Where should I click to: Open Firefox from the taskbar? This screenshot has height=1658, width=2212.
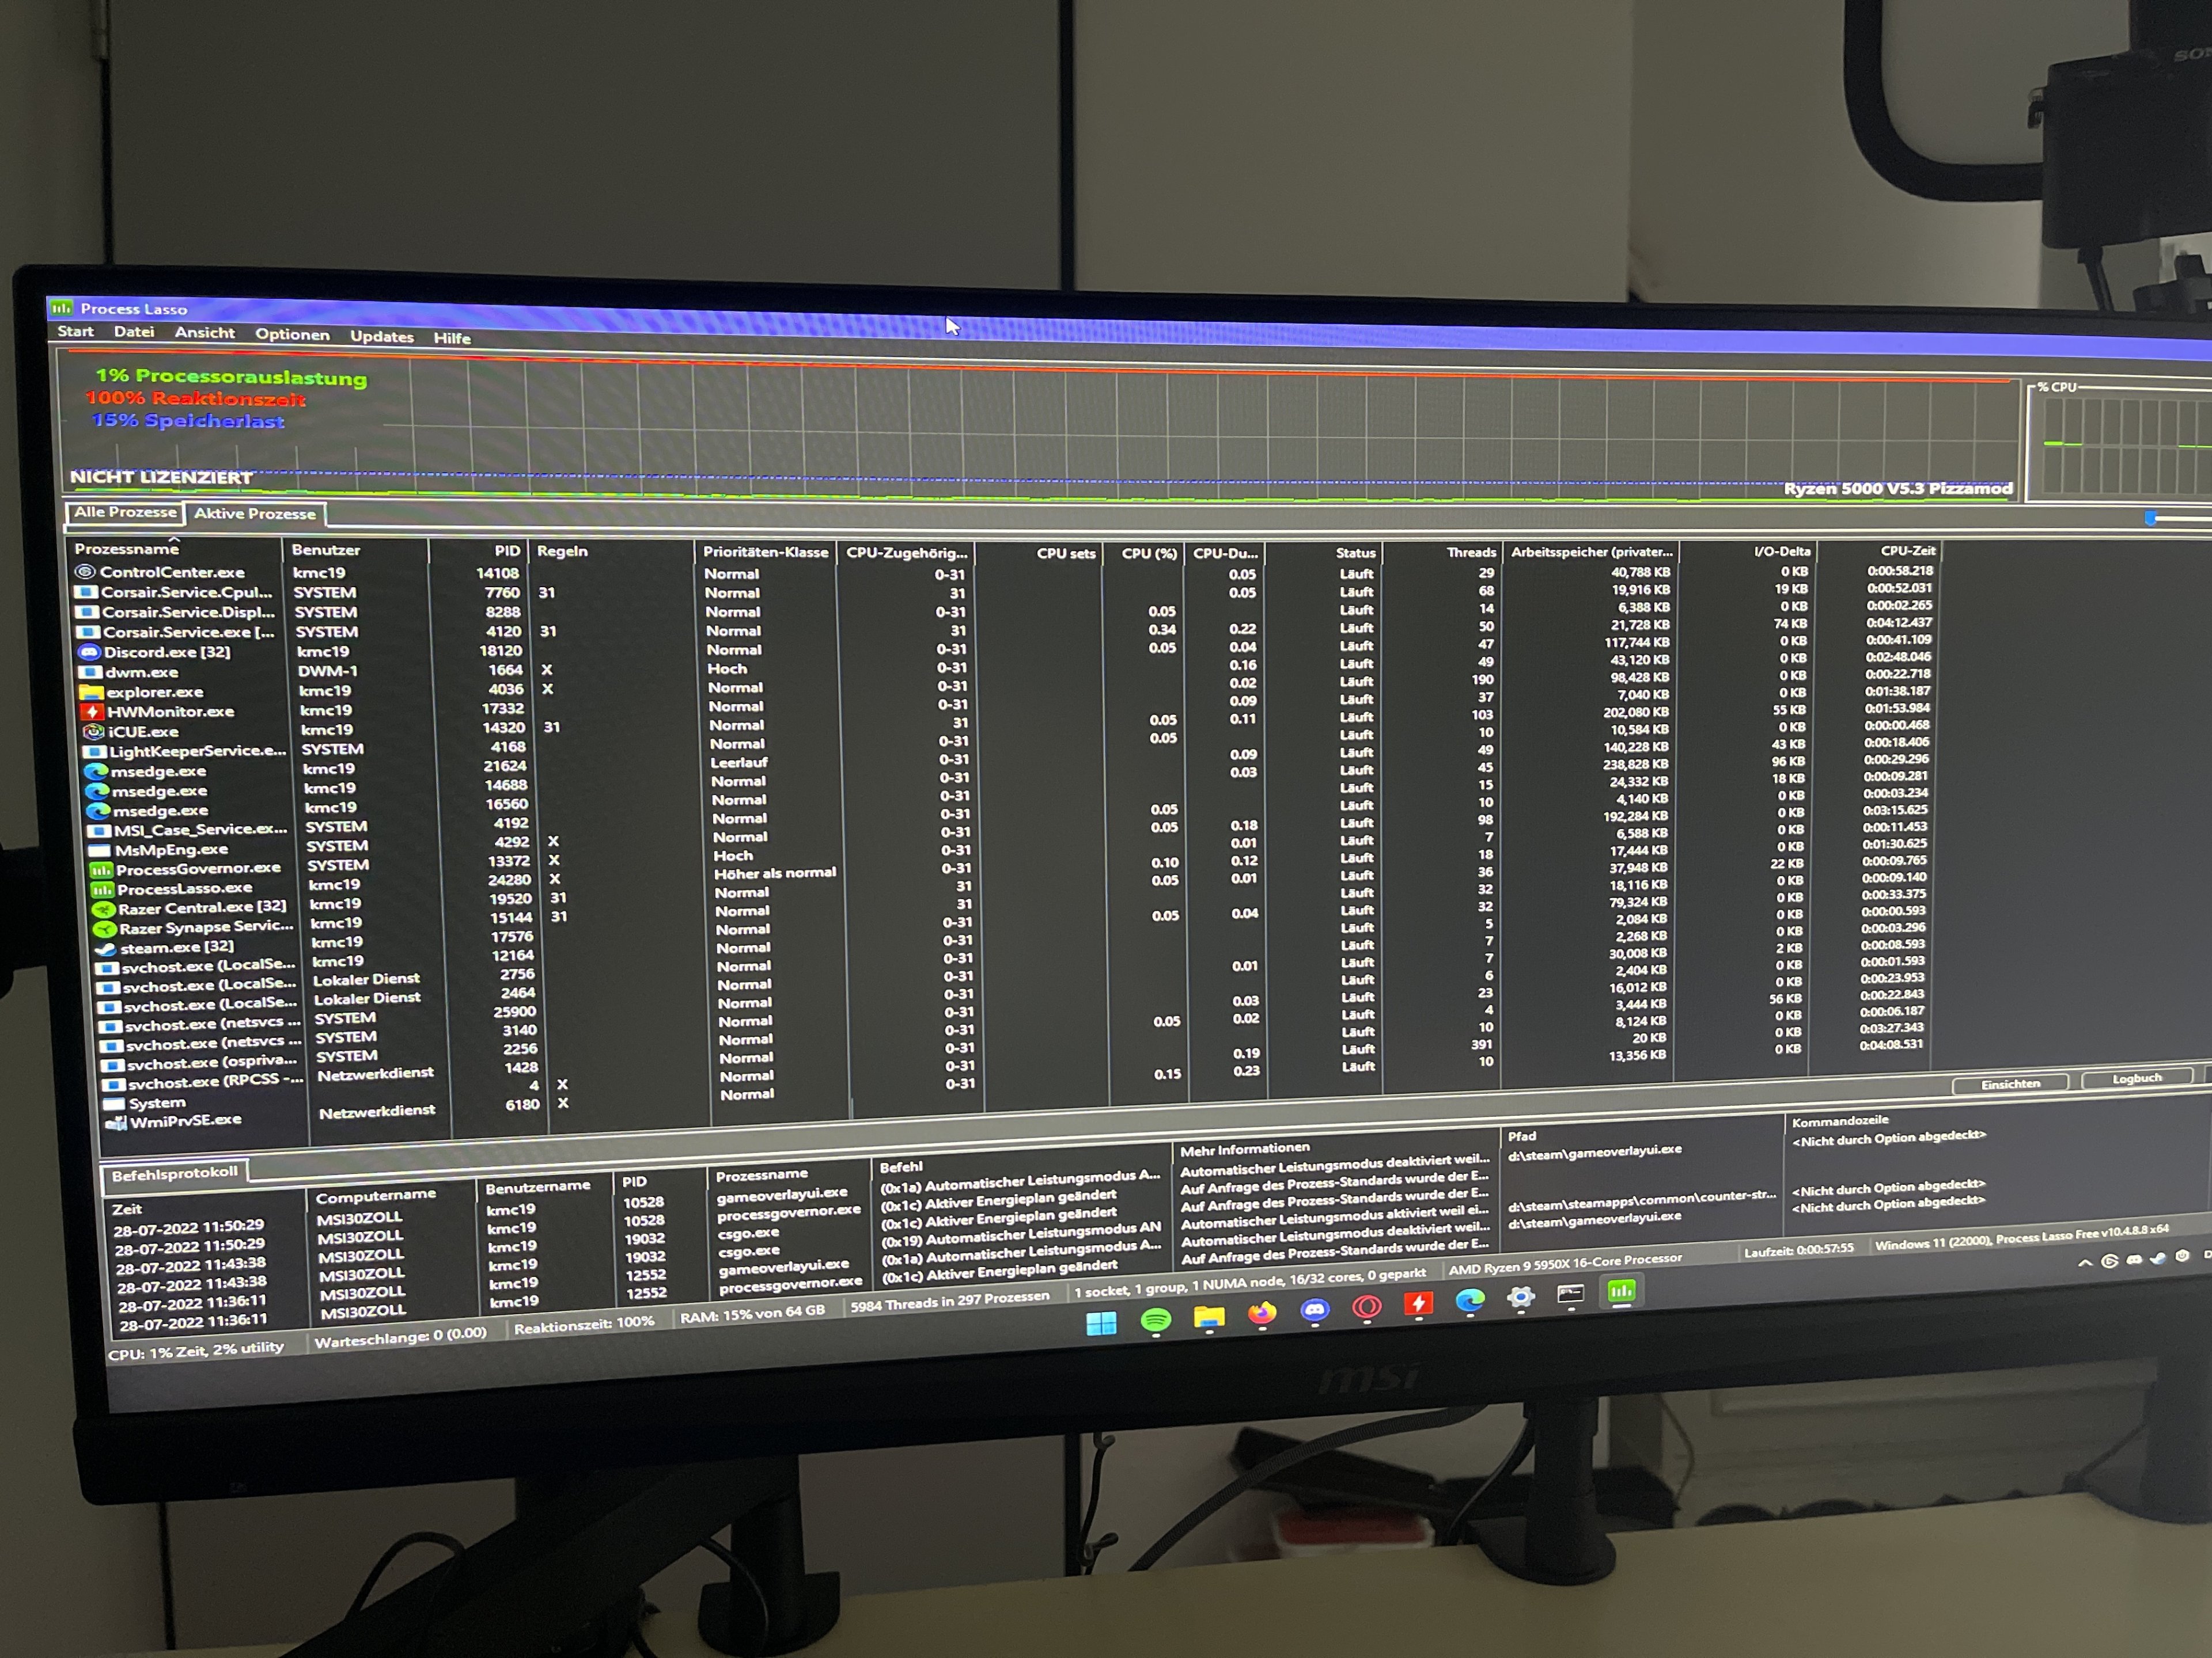tap(1262, 1313)
